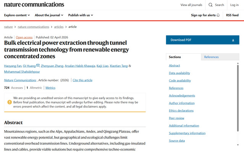Click the yellow info icon in manuscript notice

10,102
